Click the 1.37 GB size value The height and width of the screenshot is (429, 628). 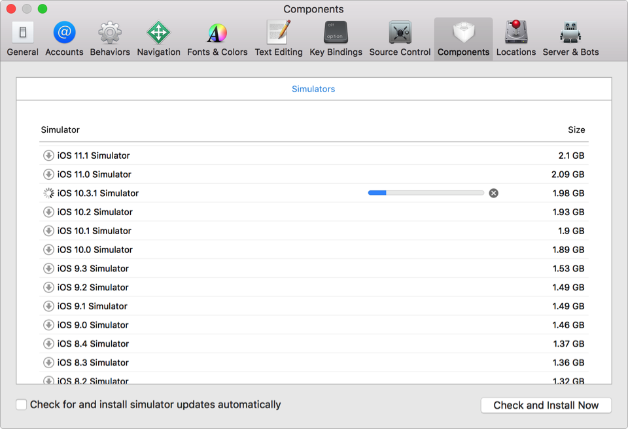click(568, 344)
